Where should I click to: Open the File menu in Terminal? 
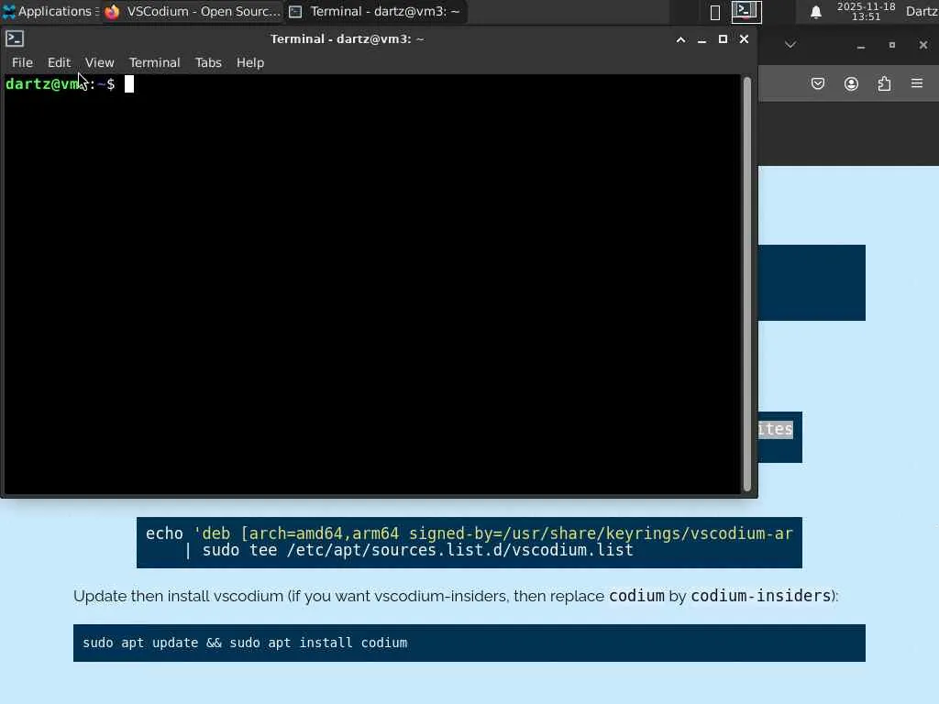[x=22, y=62]
